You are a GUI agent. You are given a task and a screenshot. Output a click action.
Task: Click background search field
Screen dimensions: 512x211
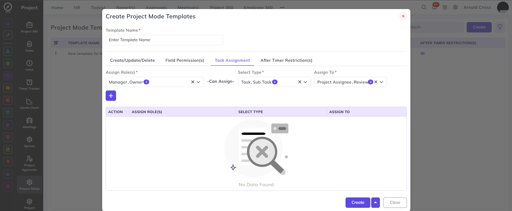(x=436, y=27)
